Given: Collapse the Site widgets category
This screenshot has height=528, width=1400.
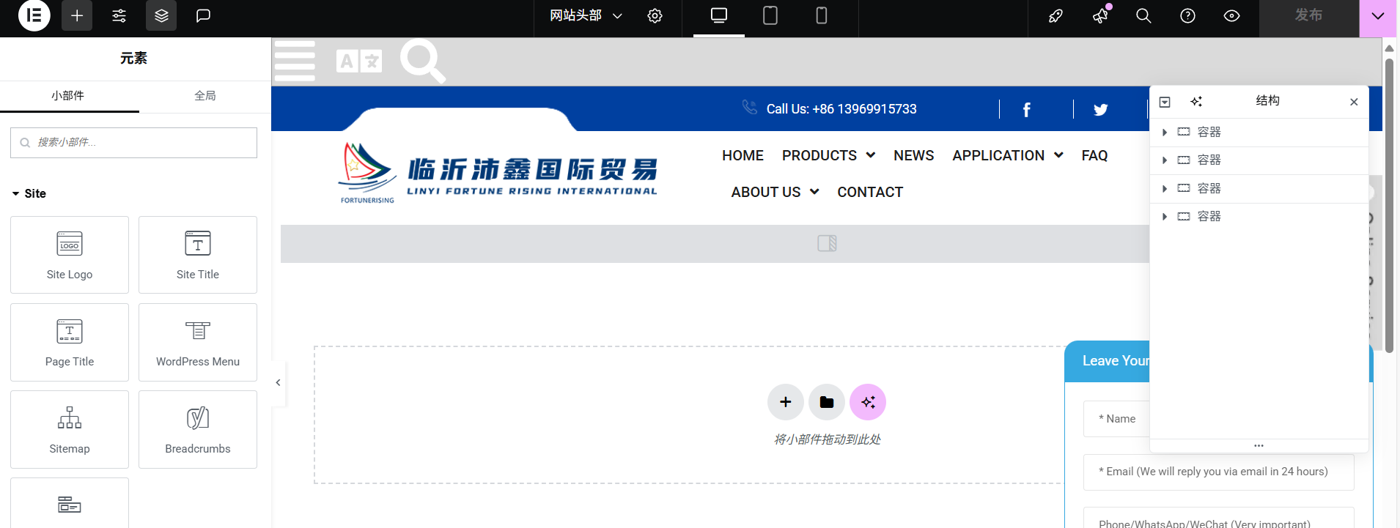Looking at the screenshot, I should [x=16, y=194].
